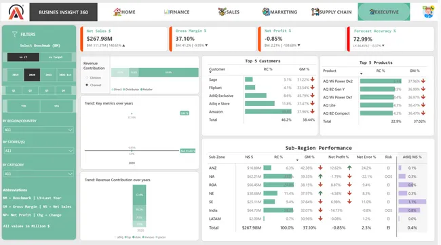Click red down arrow in AQ BZ Compact row

(x=423, y=113)
